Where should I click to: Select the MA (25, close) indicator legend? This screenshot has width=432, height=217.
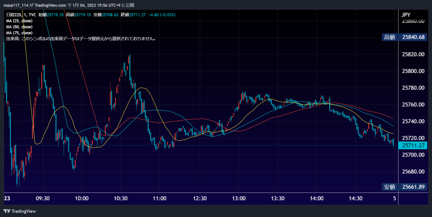click(x=19, y=21)
